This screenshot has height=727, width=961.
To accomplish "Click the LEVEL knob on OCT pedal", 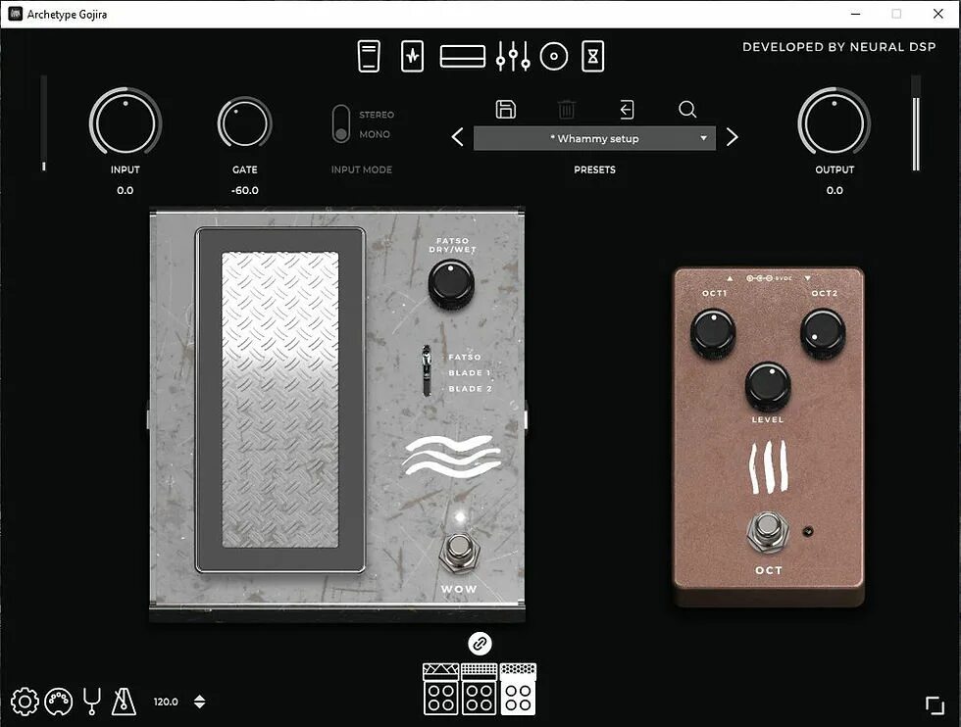I will tap(768, 386).
